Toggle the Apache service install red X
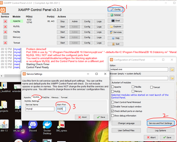Screen dimensions: 177x142 click(5, 21)
